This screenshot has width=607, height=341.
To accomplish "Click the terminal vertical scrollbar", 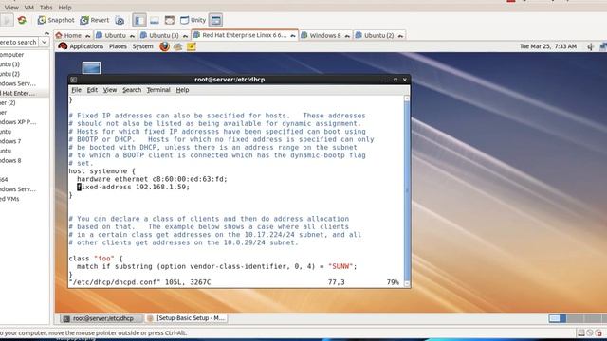I will [x=407, y=190].
